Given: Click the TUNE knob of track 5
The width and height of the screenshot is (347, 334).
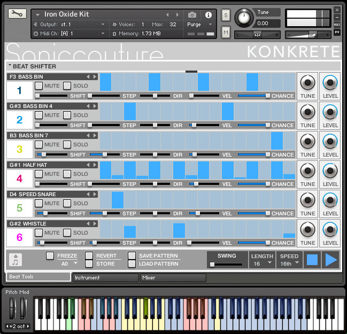Looking at the screenshot, I should click(x=307, y=200).
